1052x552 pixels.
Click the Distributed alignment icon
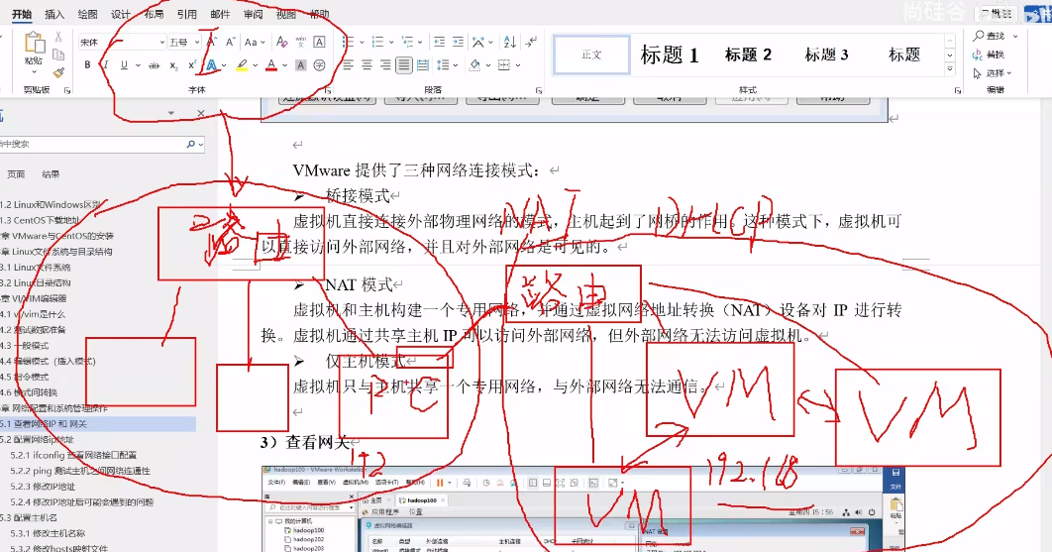[x=423, y=65]
